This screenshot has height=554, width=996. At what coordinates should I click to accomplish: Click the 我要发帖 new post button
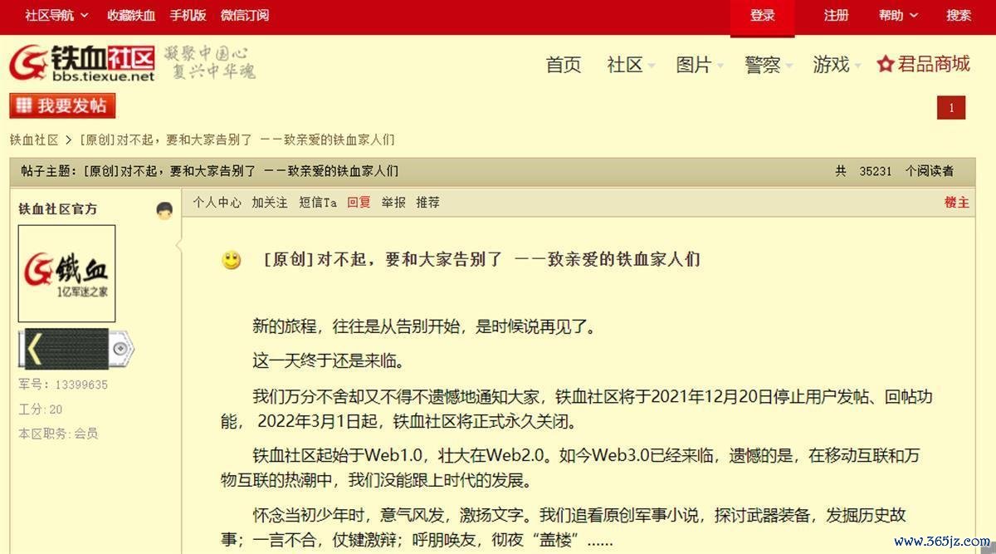point(62,105)
